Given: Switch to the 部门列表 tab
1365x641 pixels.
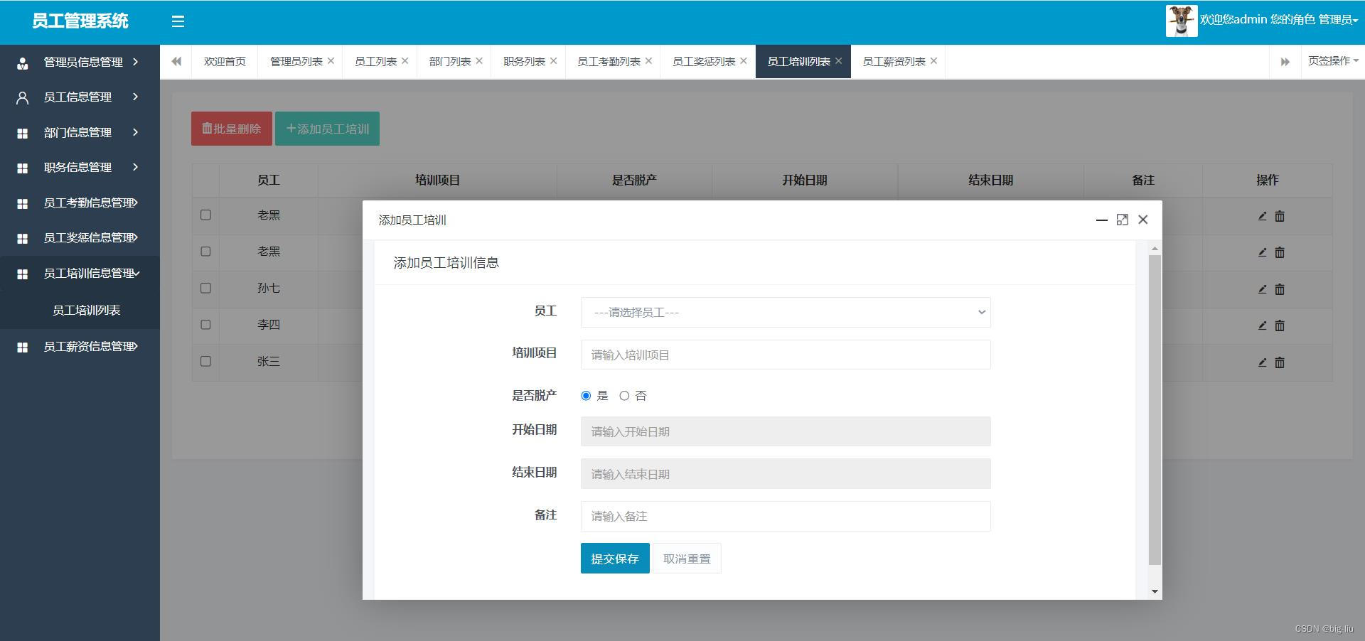Looking at the screenshot, I should [x=449, y=62].
